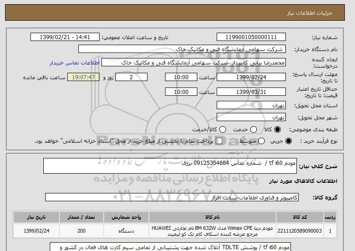The image size is (355, 251).
Task: Click the نوع فرآیند خرید label
Action: point(319,141)
